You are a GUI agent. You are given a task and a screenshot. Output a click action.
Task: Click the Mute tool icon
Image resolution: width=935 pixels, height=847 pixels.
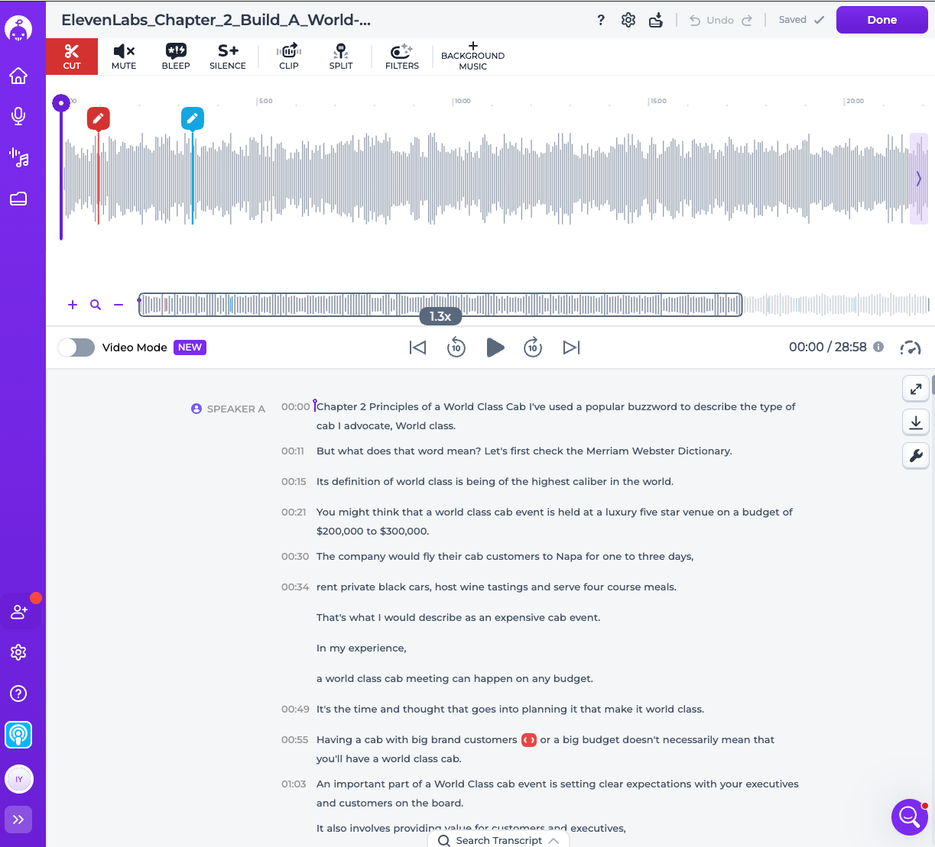pos(124,56)
